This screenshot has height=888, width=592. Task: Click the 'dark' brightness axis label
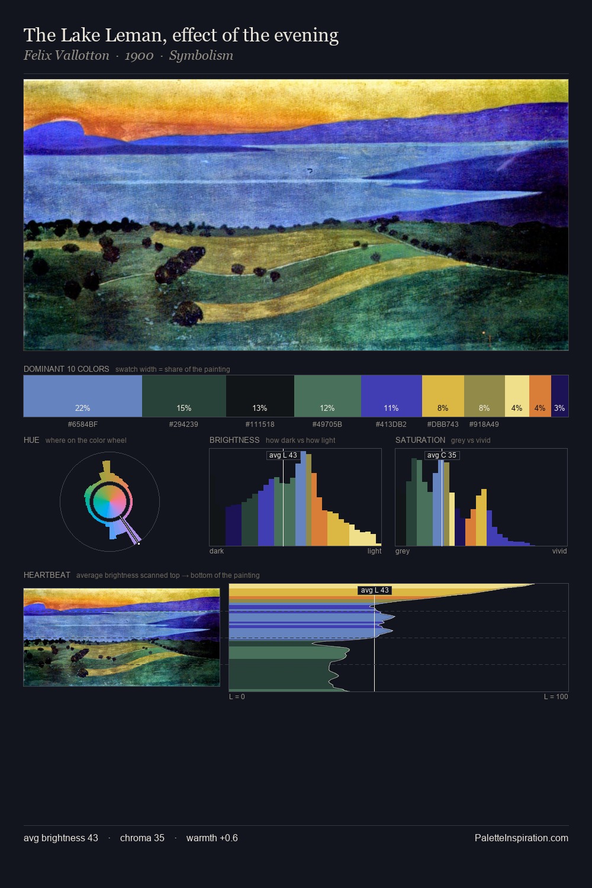click(217, 551)
